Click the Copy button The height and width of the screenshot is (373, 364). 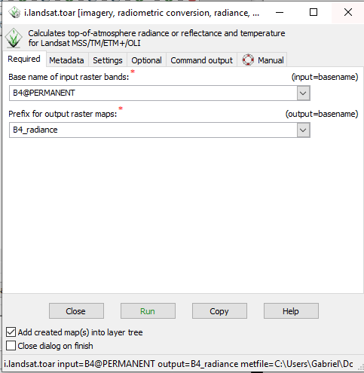219,311
